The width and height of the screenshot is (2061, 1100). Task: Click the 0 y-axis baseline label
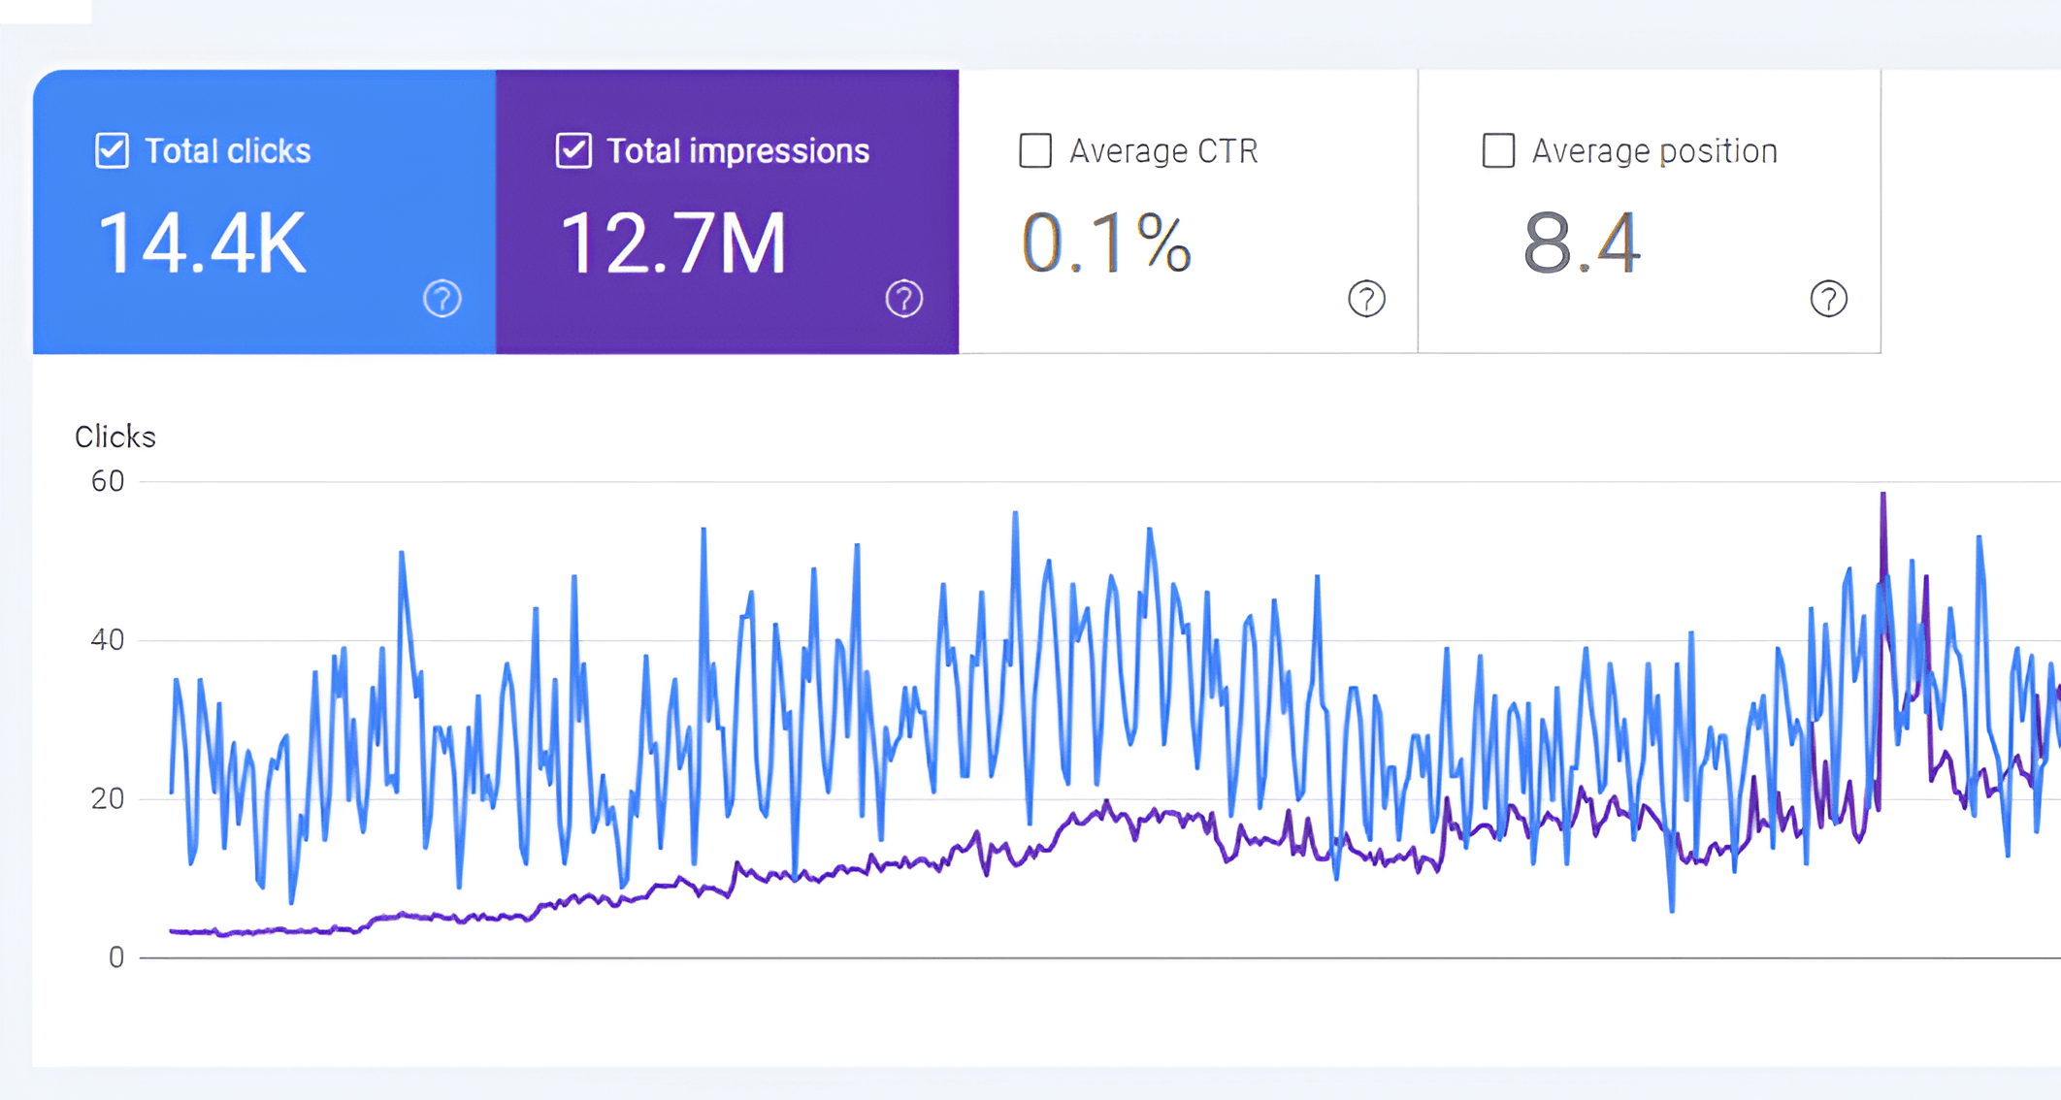(116, 958)
